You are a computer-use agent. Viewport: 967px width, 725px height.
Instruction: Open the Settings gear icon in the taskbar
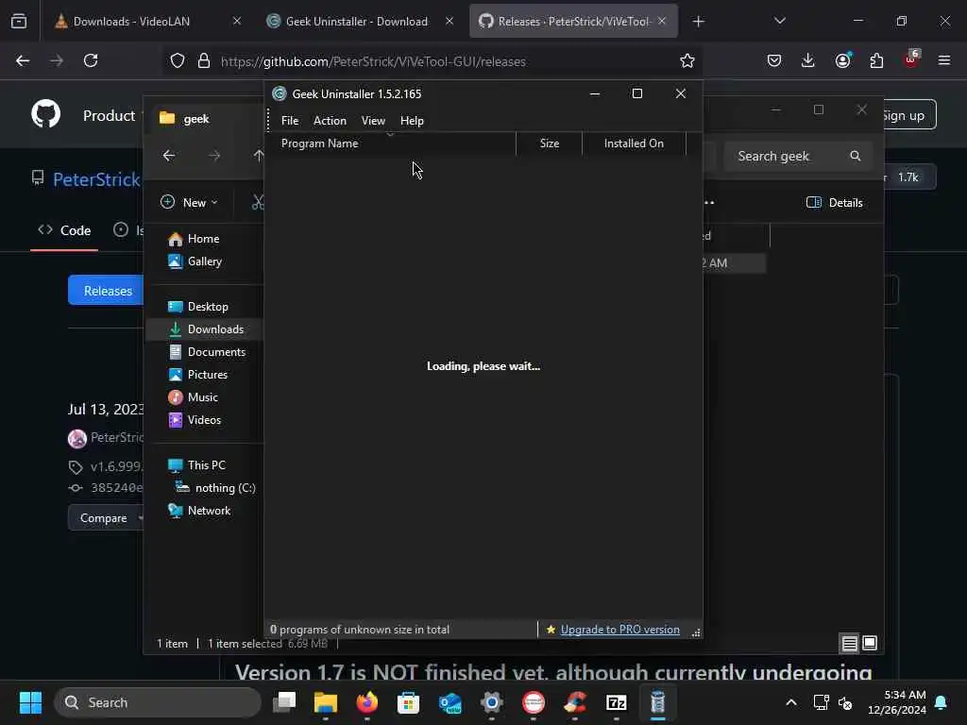click(491, 702)
